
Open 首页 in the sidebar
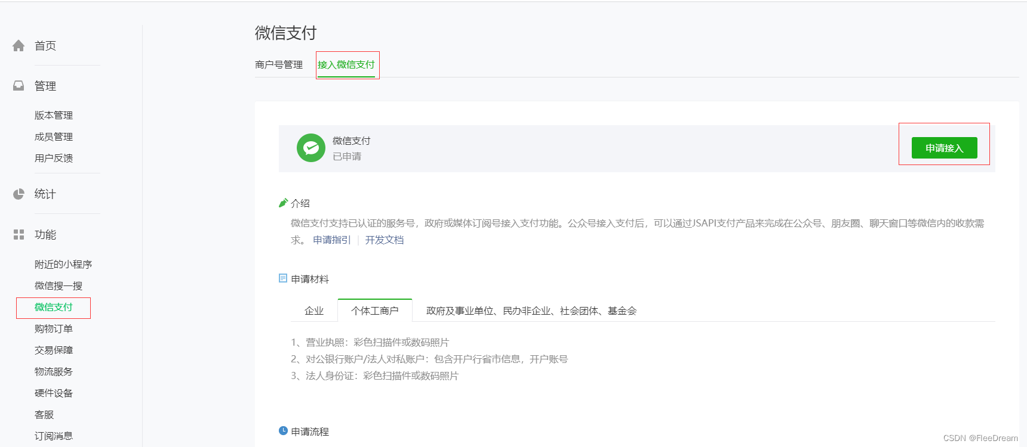pyautogui.click(x=45, y=46)
